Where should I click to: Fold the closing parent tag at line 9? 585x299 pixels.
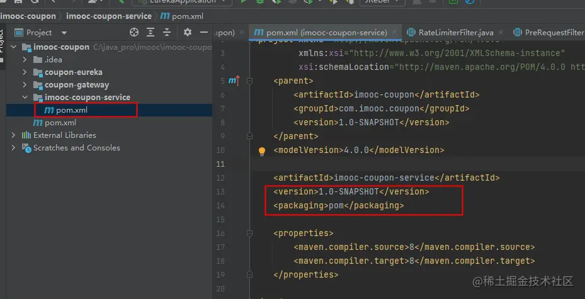[249, 137]
